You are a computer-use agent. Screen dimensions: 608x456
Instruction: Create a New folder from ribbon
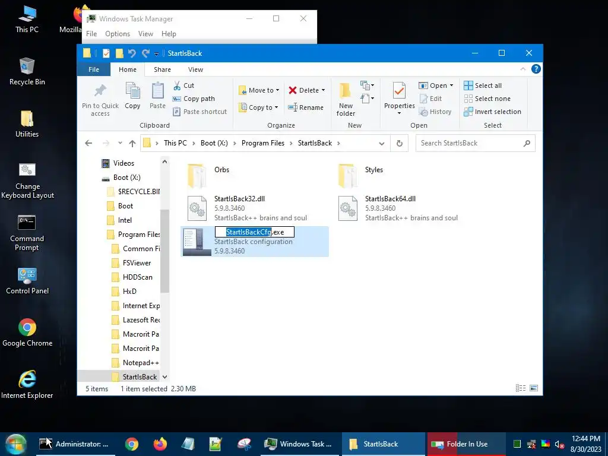346,99
